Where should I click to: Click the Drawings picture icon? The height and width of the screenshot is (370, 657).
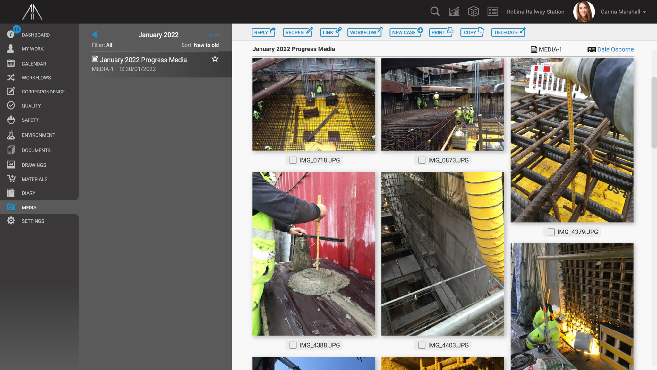click(11, 165)
